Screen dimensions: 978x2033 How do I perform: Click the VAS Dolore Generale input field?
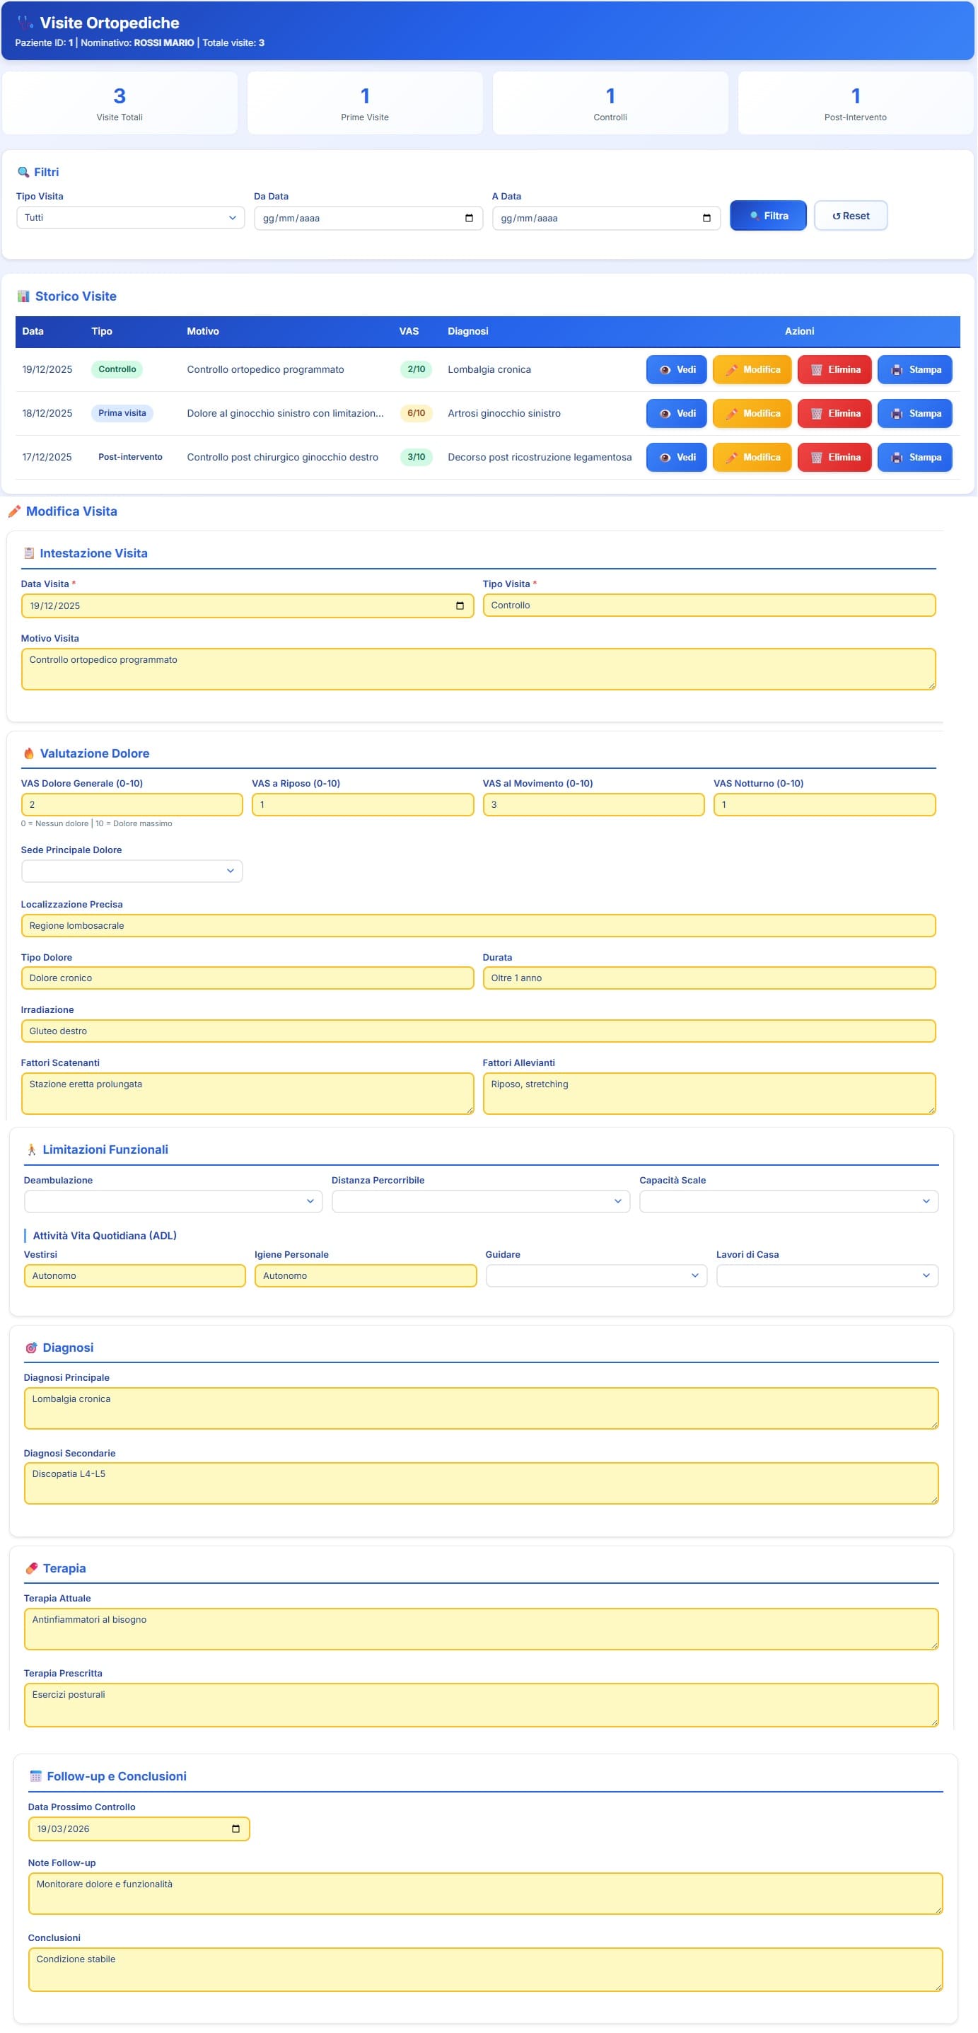132,804
